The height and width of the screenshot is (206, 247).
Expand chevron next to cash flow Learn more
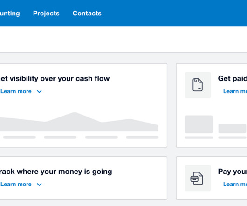click(x=39, y=91)
